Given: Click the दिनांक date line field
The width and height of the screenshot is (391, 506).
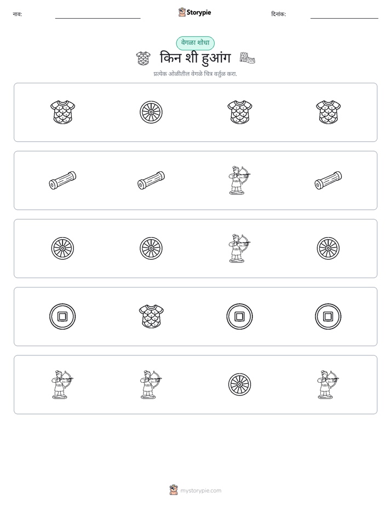Looking at the screenshot, I should (x=344, y=15).
